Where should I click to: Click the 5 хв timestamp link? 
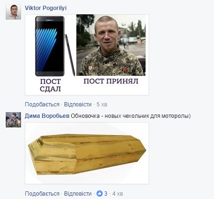[102, 105]
